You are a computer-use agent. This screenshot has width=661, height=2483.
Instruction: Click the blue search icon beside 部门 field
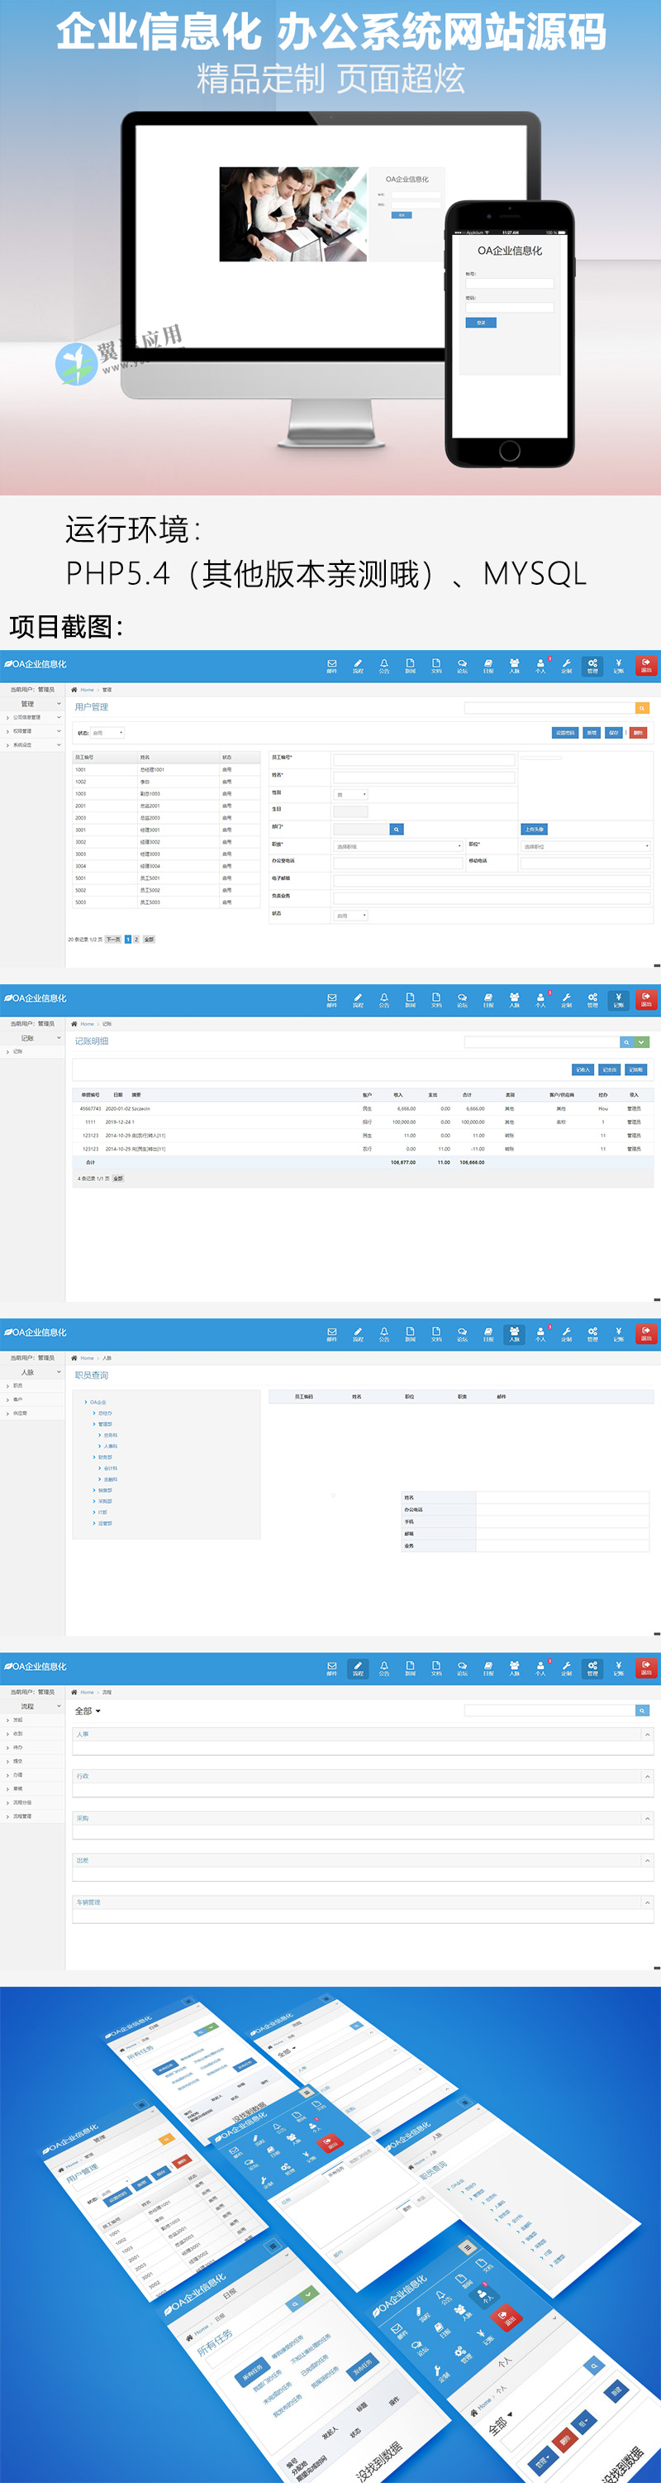[396, 829]
